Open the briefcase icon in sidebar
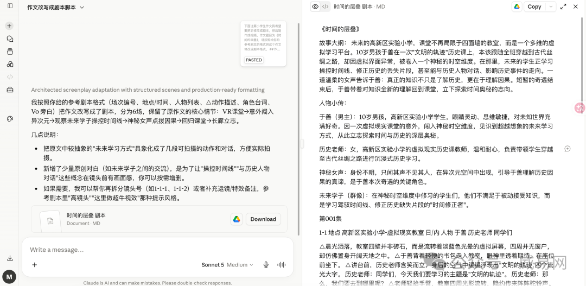The width and height of the screenshot is (586, 286). [x=10, y=90]
